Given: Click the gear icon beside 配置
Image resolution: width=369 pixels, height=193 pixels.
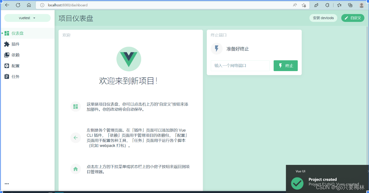Looking at the screenshot, I should (7, 66).
